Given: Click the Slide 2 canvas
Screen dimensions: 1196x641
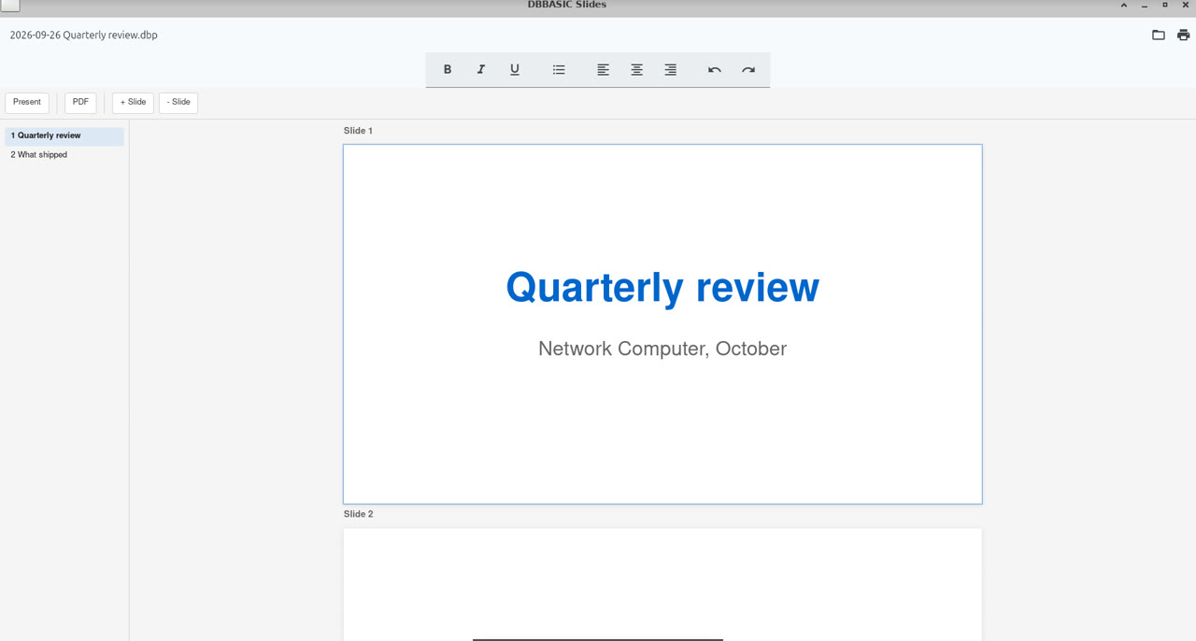Looking at the screenshot, I should [x=662, y=585].
